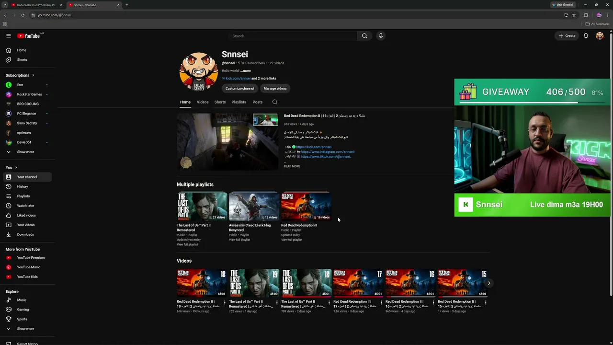Show more Explore categories

click(x=26, y=329)
